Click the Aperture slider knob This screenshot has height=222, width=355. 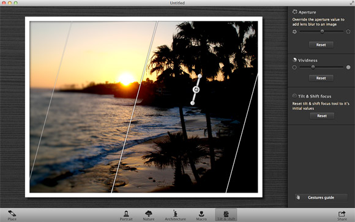tap(322, 31)
